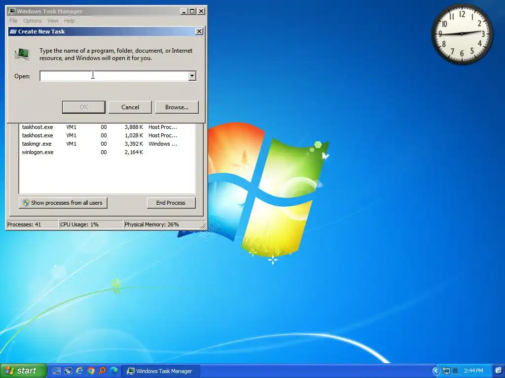
Task: Click the OK button in Create New Task
Action: [84, 107]
